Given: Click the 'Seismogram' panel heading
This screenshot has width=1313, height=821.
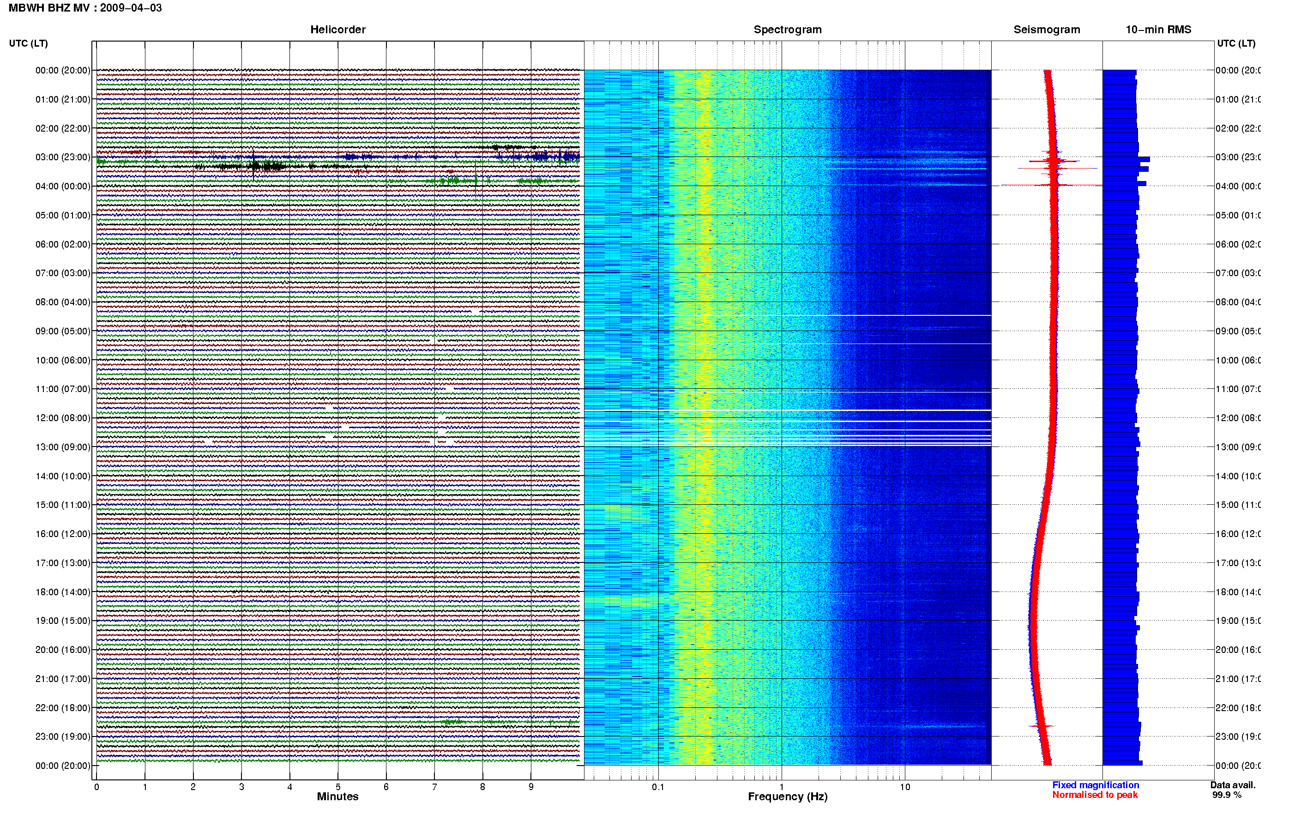Looking at the screenshot, I should [x=1047, y=30].
